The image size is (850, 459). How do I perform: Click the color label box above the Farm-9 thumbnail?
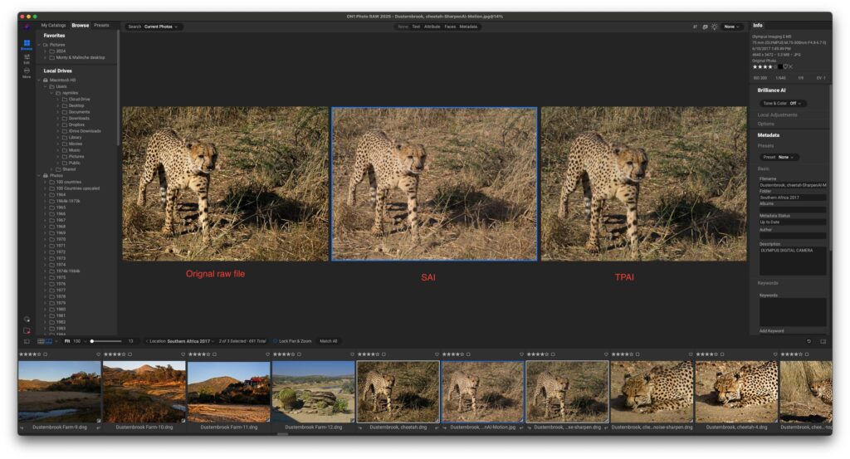[46, 354]
